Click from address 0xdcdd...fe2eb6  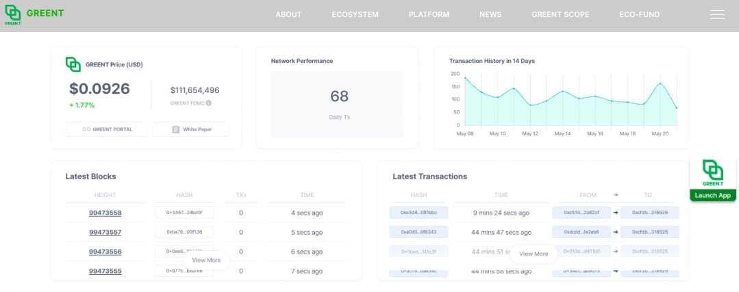(581, 232)
